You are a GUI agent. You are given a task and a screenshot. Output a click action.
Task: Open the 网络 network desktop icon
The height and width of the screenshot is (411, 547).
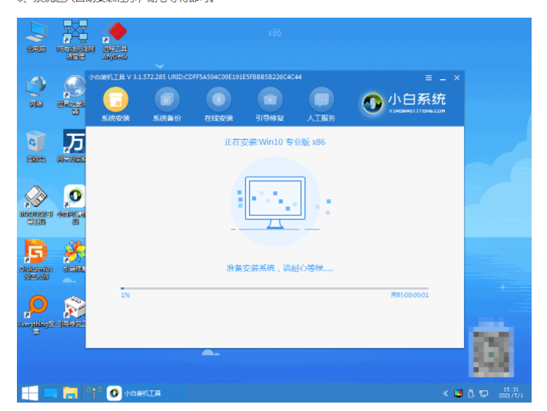click(x=36, y=91)
